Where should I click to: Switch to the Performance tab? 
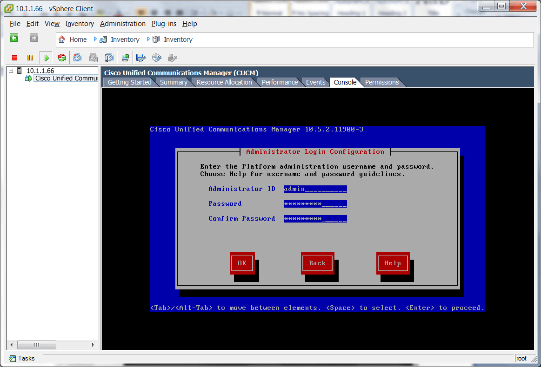click(x=280, y=82)
